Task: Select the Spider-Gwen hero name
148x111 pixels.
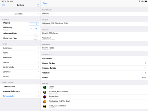Action: tap(54, 96)
